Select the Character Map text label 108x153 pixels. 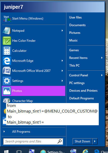(22, 101)
